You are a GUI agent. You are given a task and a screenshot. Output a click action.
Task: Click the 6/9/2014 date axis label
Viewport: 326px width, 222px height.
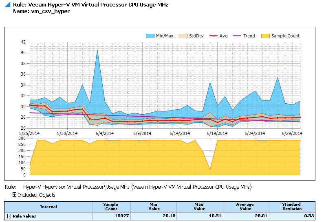(142, 133)
